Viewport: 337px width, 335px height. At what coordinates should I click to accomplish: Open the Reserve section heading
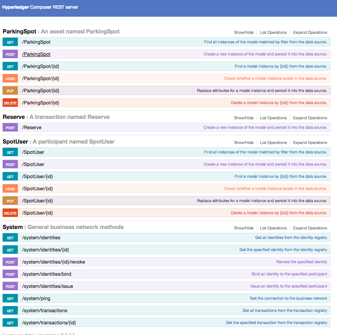tap(14, 117)
